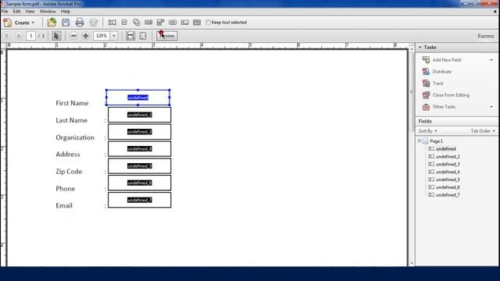The image size is (500, 281).
Task: Activate the Select Object arrow tool
Action: point(56,36)
